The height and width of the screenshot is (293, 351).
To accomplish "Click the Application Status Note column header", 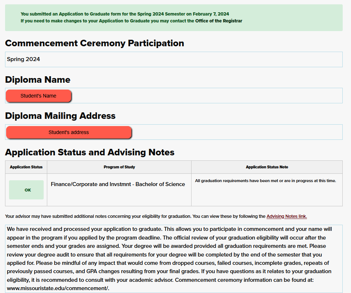I will pos(267,167).
